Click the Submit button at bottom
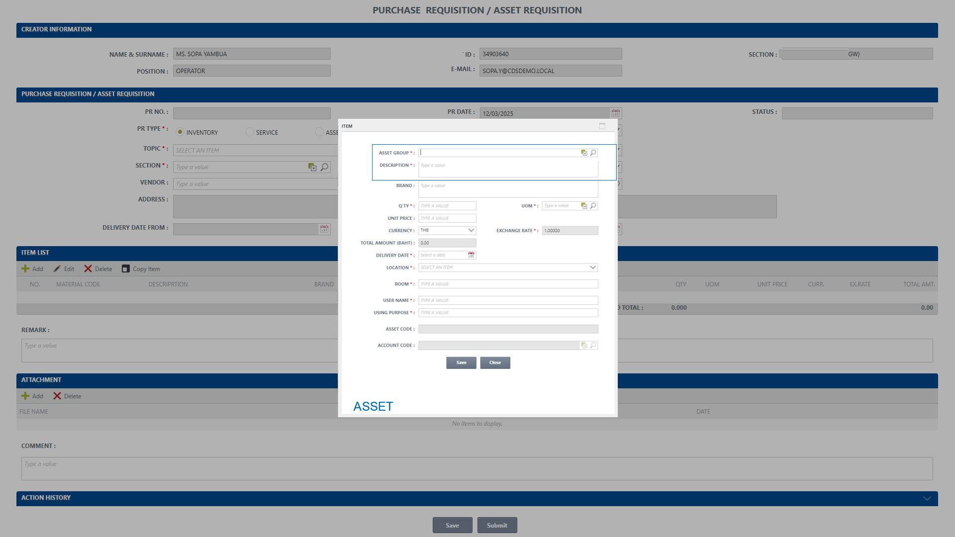The width and height of the screenshot is (955, 537). (497, 526)
